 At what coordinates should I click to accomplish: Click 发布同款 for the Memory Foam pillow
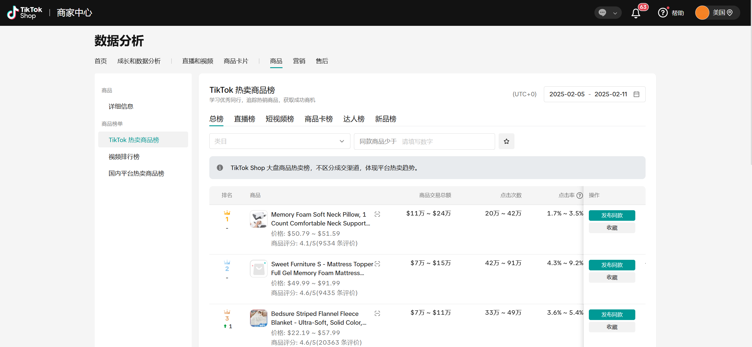[611, 215]
